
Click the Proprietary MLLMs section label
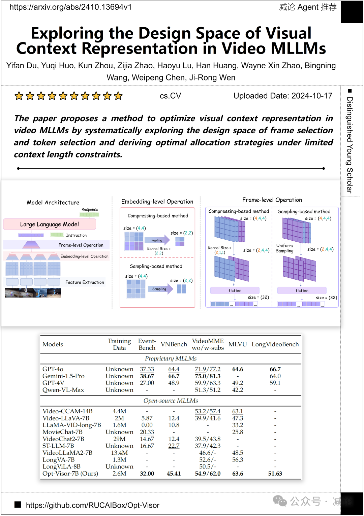[x=171, y=358]
